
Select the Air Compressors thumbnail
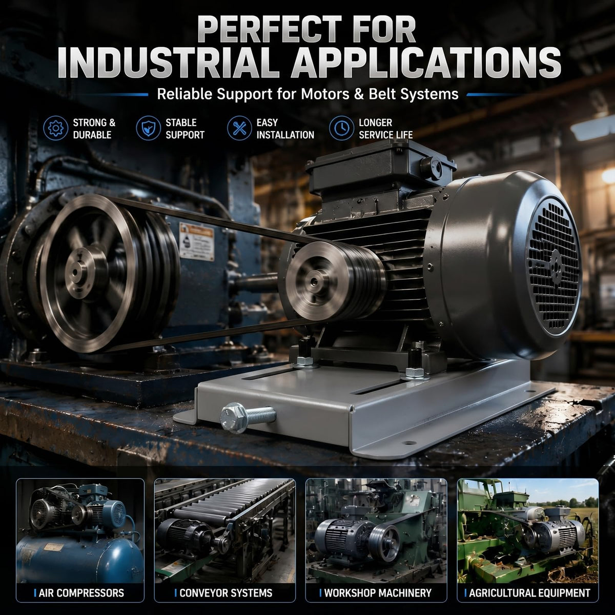point(80,540)
